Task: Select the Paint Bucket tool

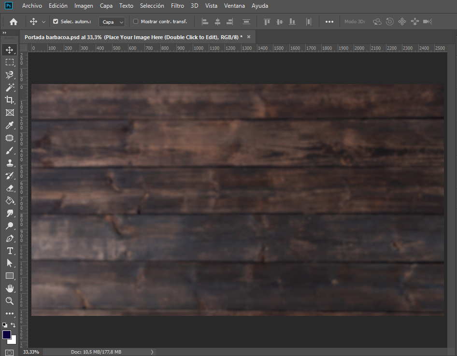Action: (x=9, y=201)
